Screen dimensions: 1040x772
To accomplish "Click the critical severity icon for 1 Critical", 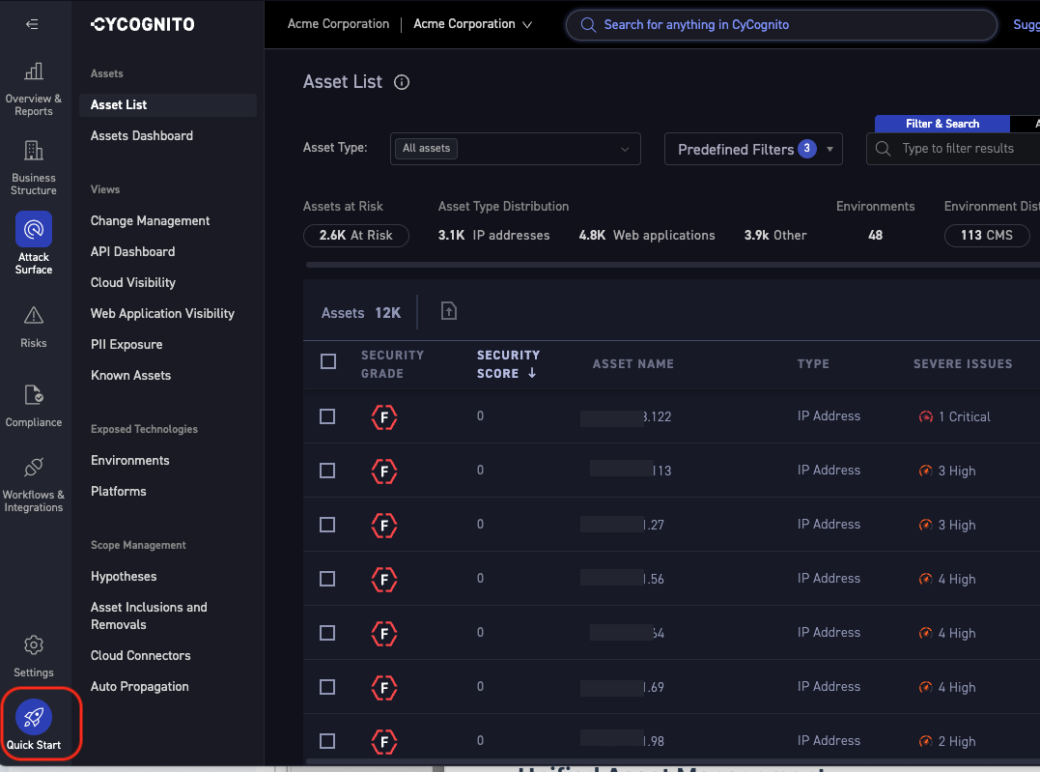I will click(926, 416).
